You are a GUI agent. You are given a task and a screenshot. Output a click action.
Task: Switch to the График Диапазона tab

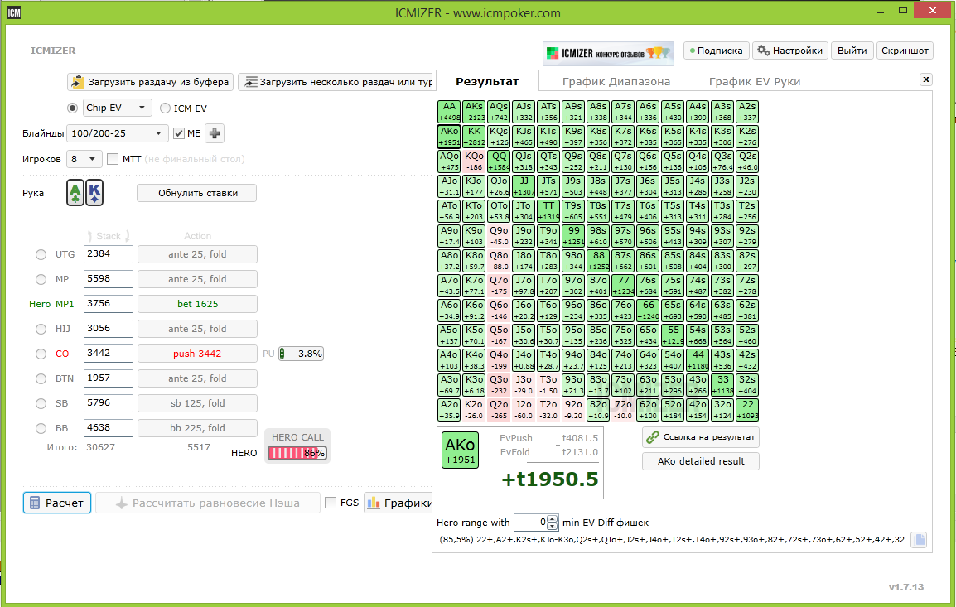[616, 81]
